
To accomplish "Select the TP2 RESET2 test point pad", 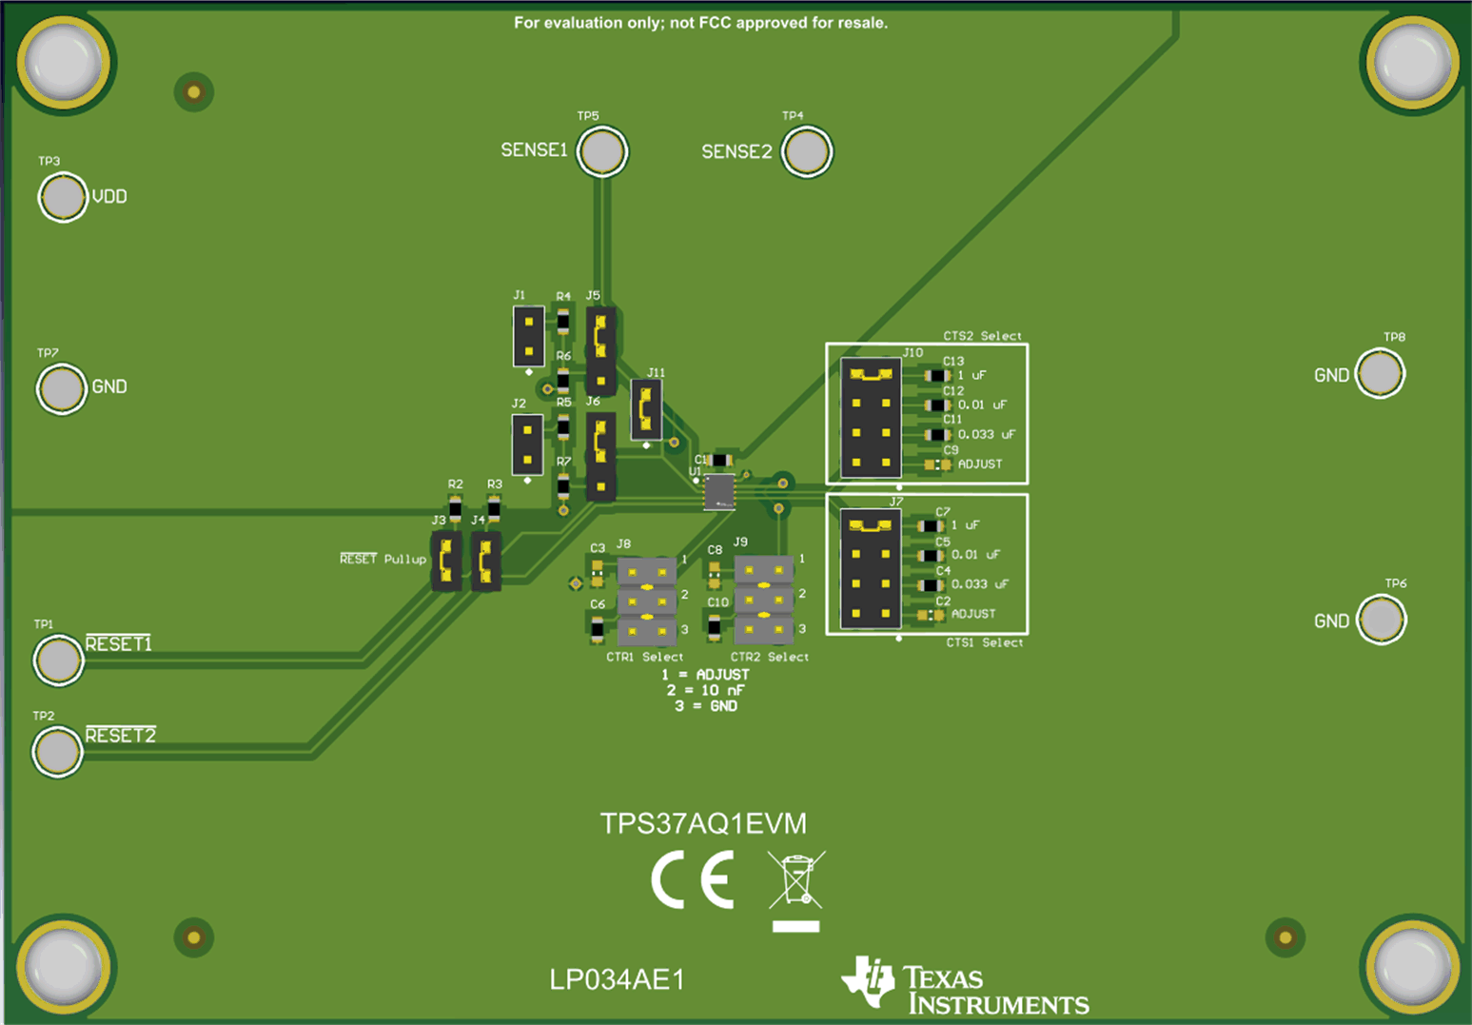I will click(57, 752).
